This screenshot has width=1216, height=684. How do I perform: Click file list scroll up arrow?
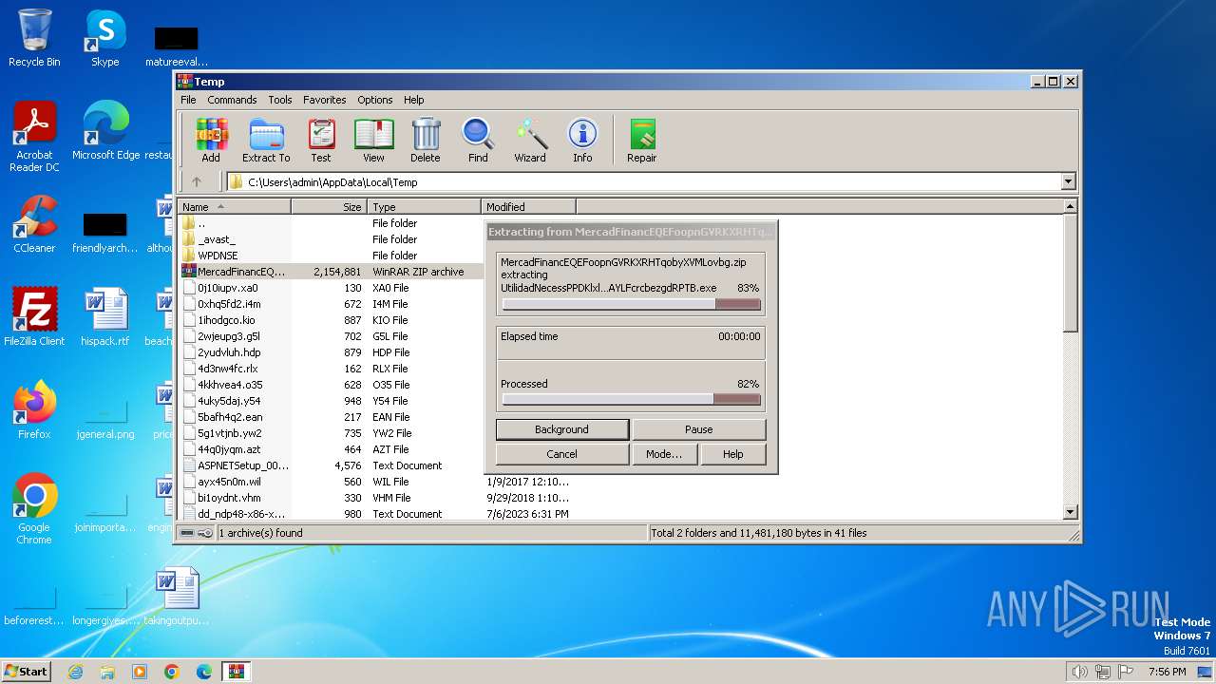1071,206
